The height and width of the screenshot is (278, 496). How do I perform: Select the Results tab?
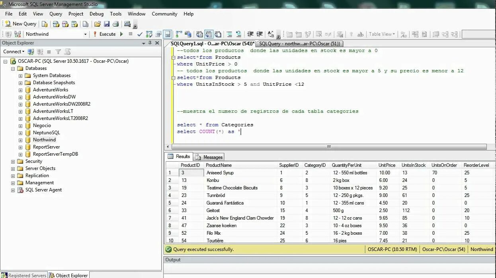(180, 156)
